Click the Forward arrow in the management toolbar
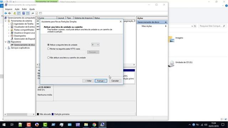This screenshot has width=228, height=128. coord(10,13)
